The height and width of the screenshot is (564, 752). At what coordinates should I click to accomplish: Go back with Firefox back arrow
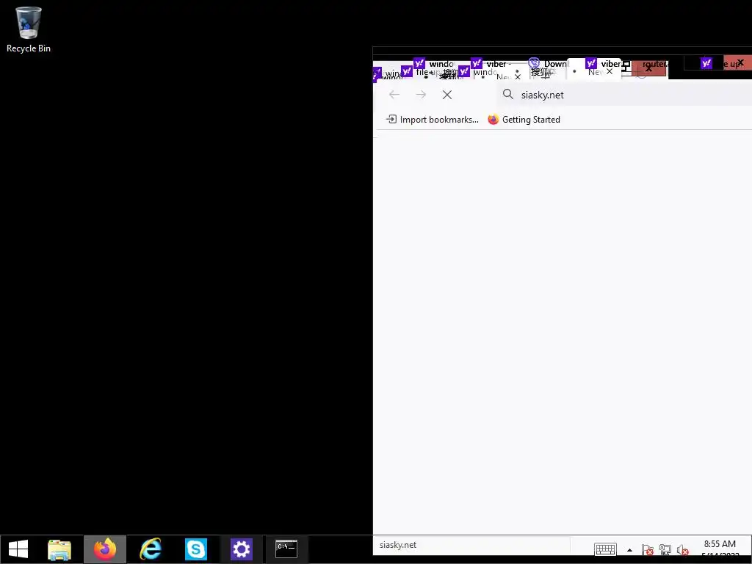(x=394, y=95)
